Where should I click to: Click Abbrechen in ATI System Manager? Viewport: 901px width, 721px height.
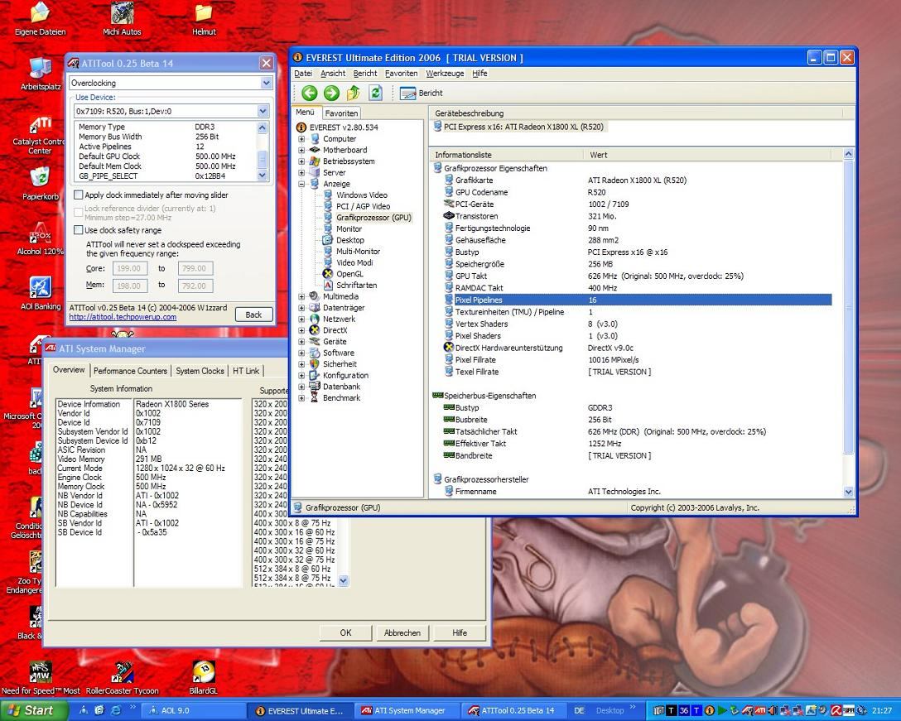[402, 633]
